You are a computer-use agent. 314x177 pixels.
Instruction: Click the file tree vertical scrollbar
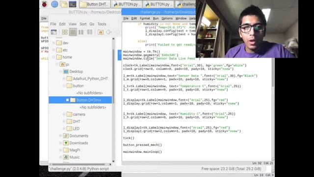[113, 76]
